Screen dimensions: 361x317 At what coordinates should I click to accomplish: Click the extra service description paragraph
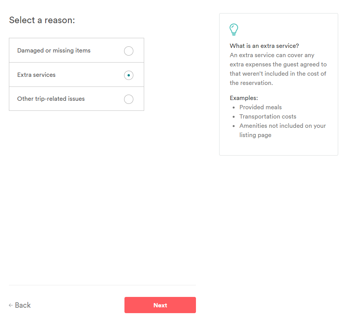pyautogui.click(x=278, y=69)
